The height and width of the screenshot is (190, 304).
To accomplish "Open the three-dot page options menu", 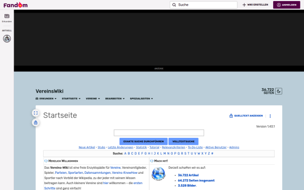I will (270, 116).
